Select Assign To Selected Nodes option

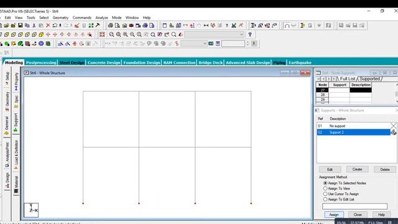pos(325,183)
